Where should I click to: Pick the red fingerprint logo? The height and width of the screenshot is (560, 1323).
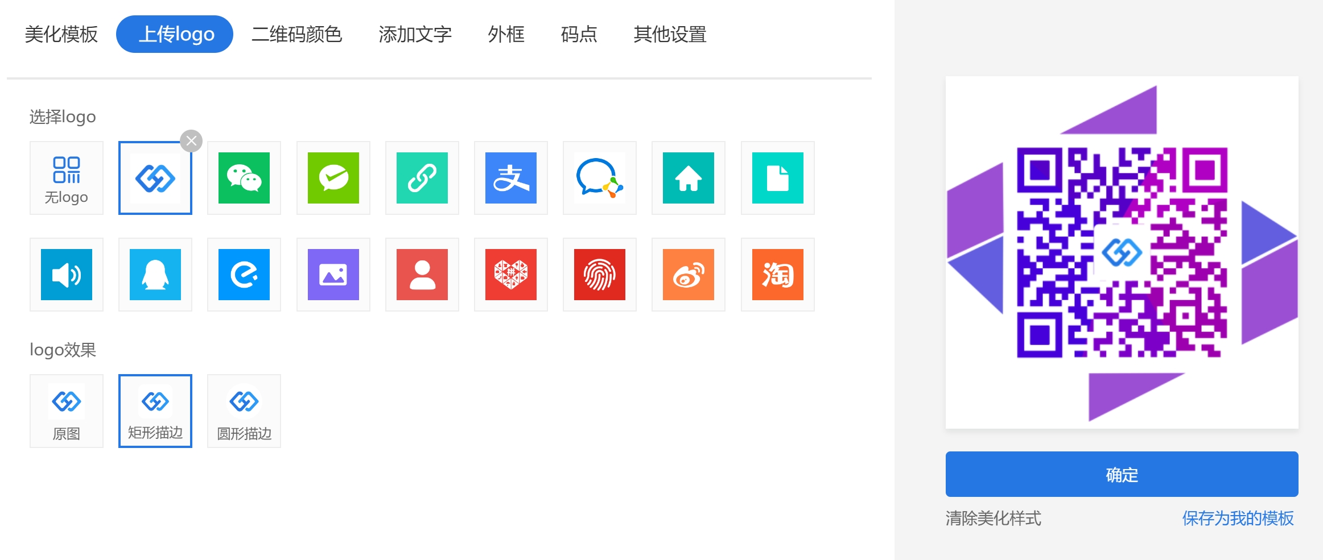click(x=599, y=275)
